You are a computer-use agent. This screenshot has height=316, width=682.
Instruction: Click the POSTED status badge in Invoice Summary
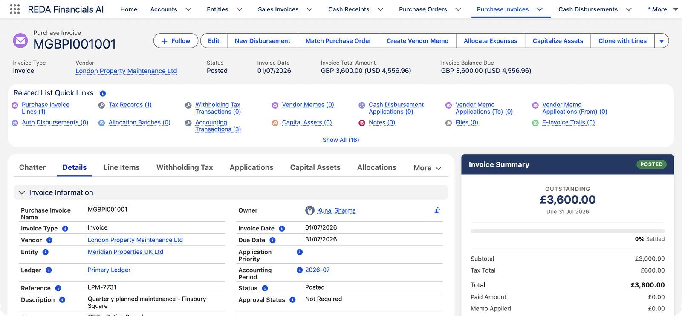pos(651,164)
